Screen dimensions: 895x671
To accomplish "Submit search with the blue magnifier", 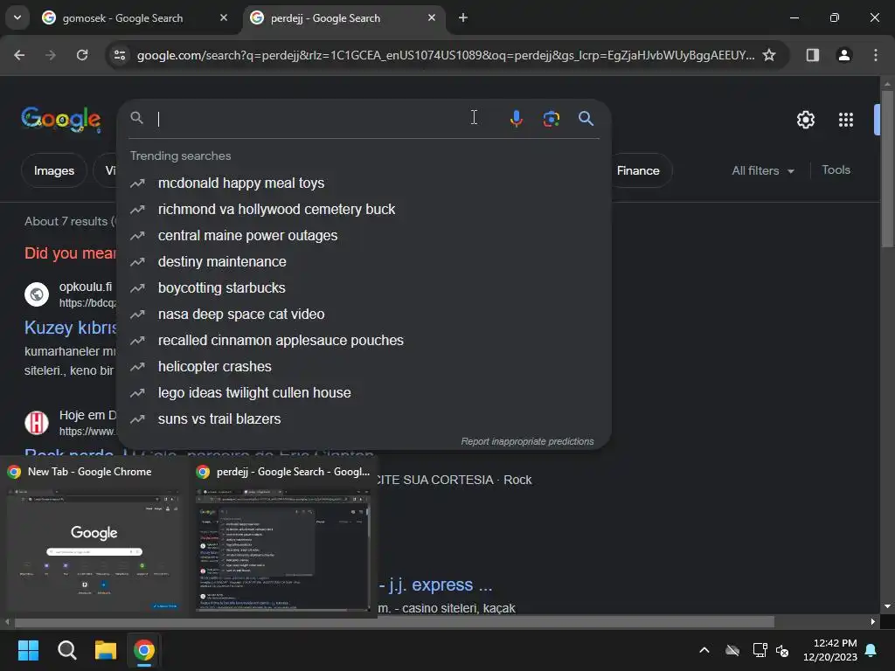I will [586, 118].
